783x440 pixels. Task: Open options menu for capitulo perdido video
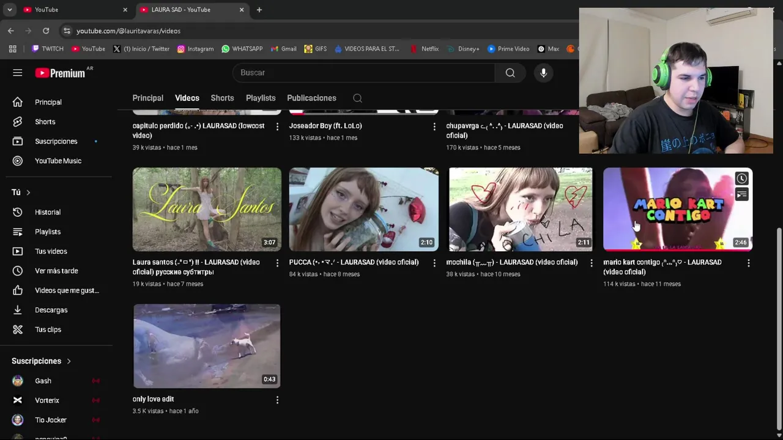tap(277, 127)
